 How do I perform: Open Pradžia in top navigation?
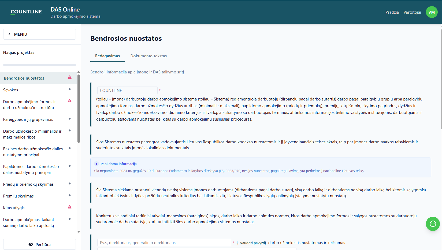tap(392, 12)
